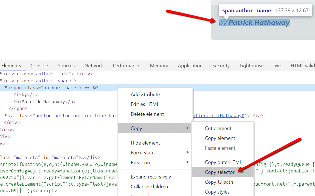This screenshot has width=315, height=196.
Task: Select Copy outerHTML menu entry
Action: [223, 162]
